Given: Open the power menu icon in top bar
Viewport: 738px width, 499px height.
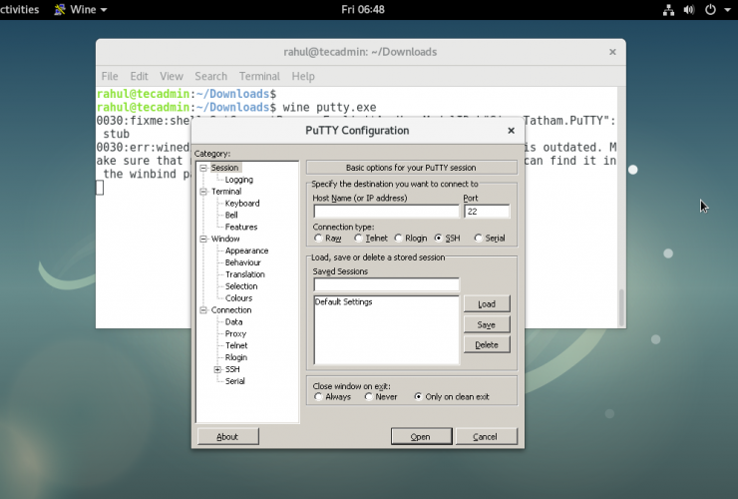Looking at the screenshot, I should pos(709,9).
